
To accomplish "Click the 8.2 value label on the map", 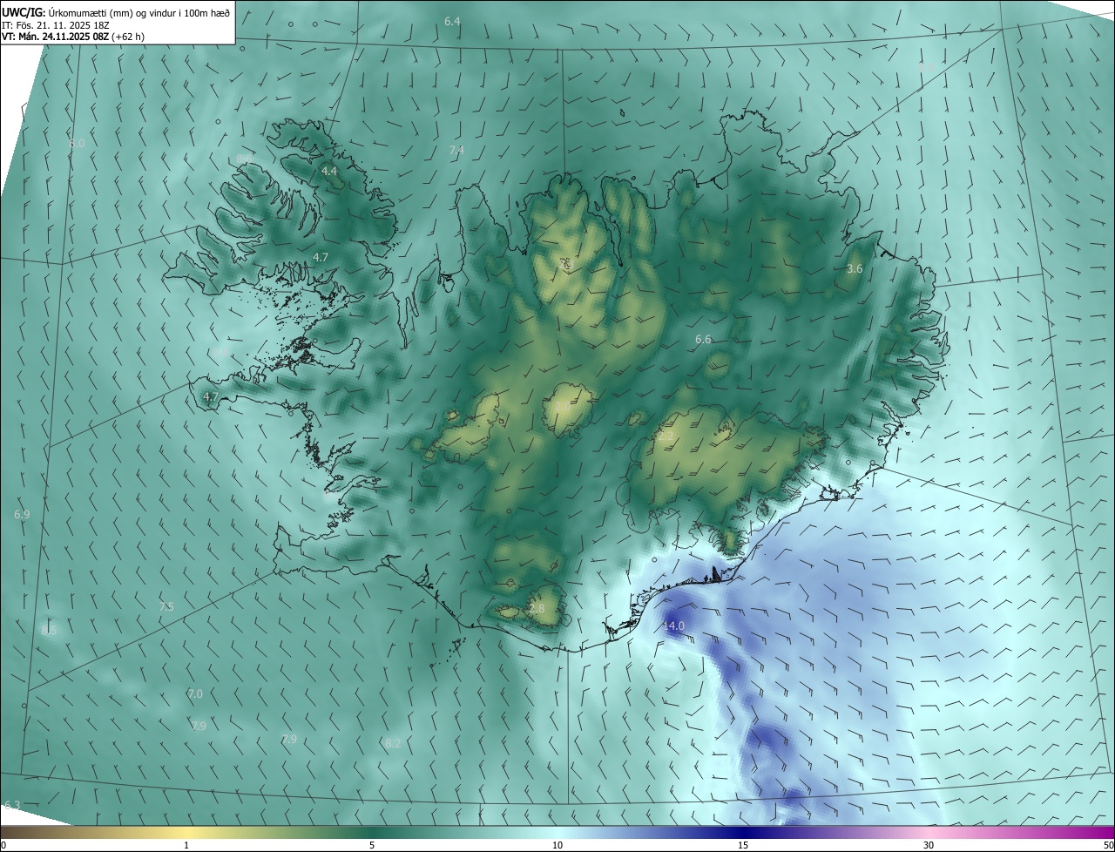I will point(393,743).
